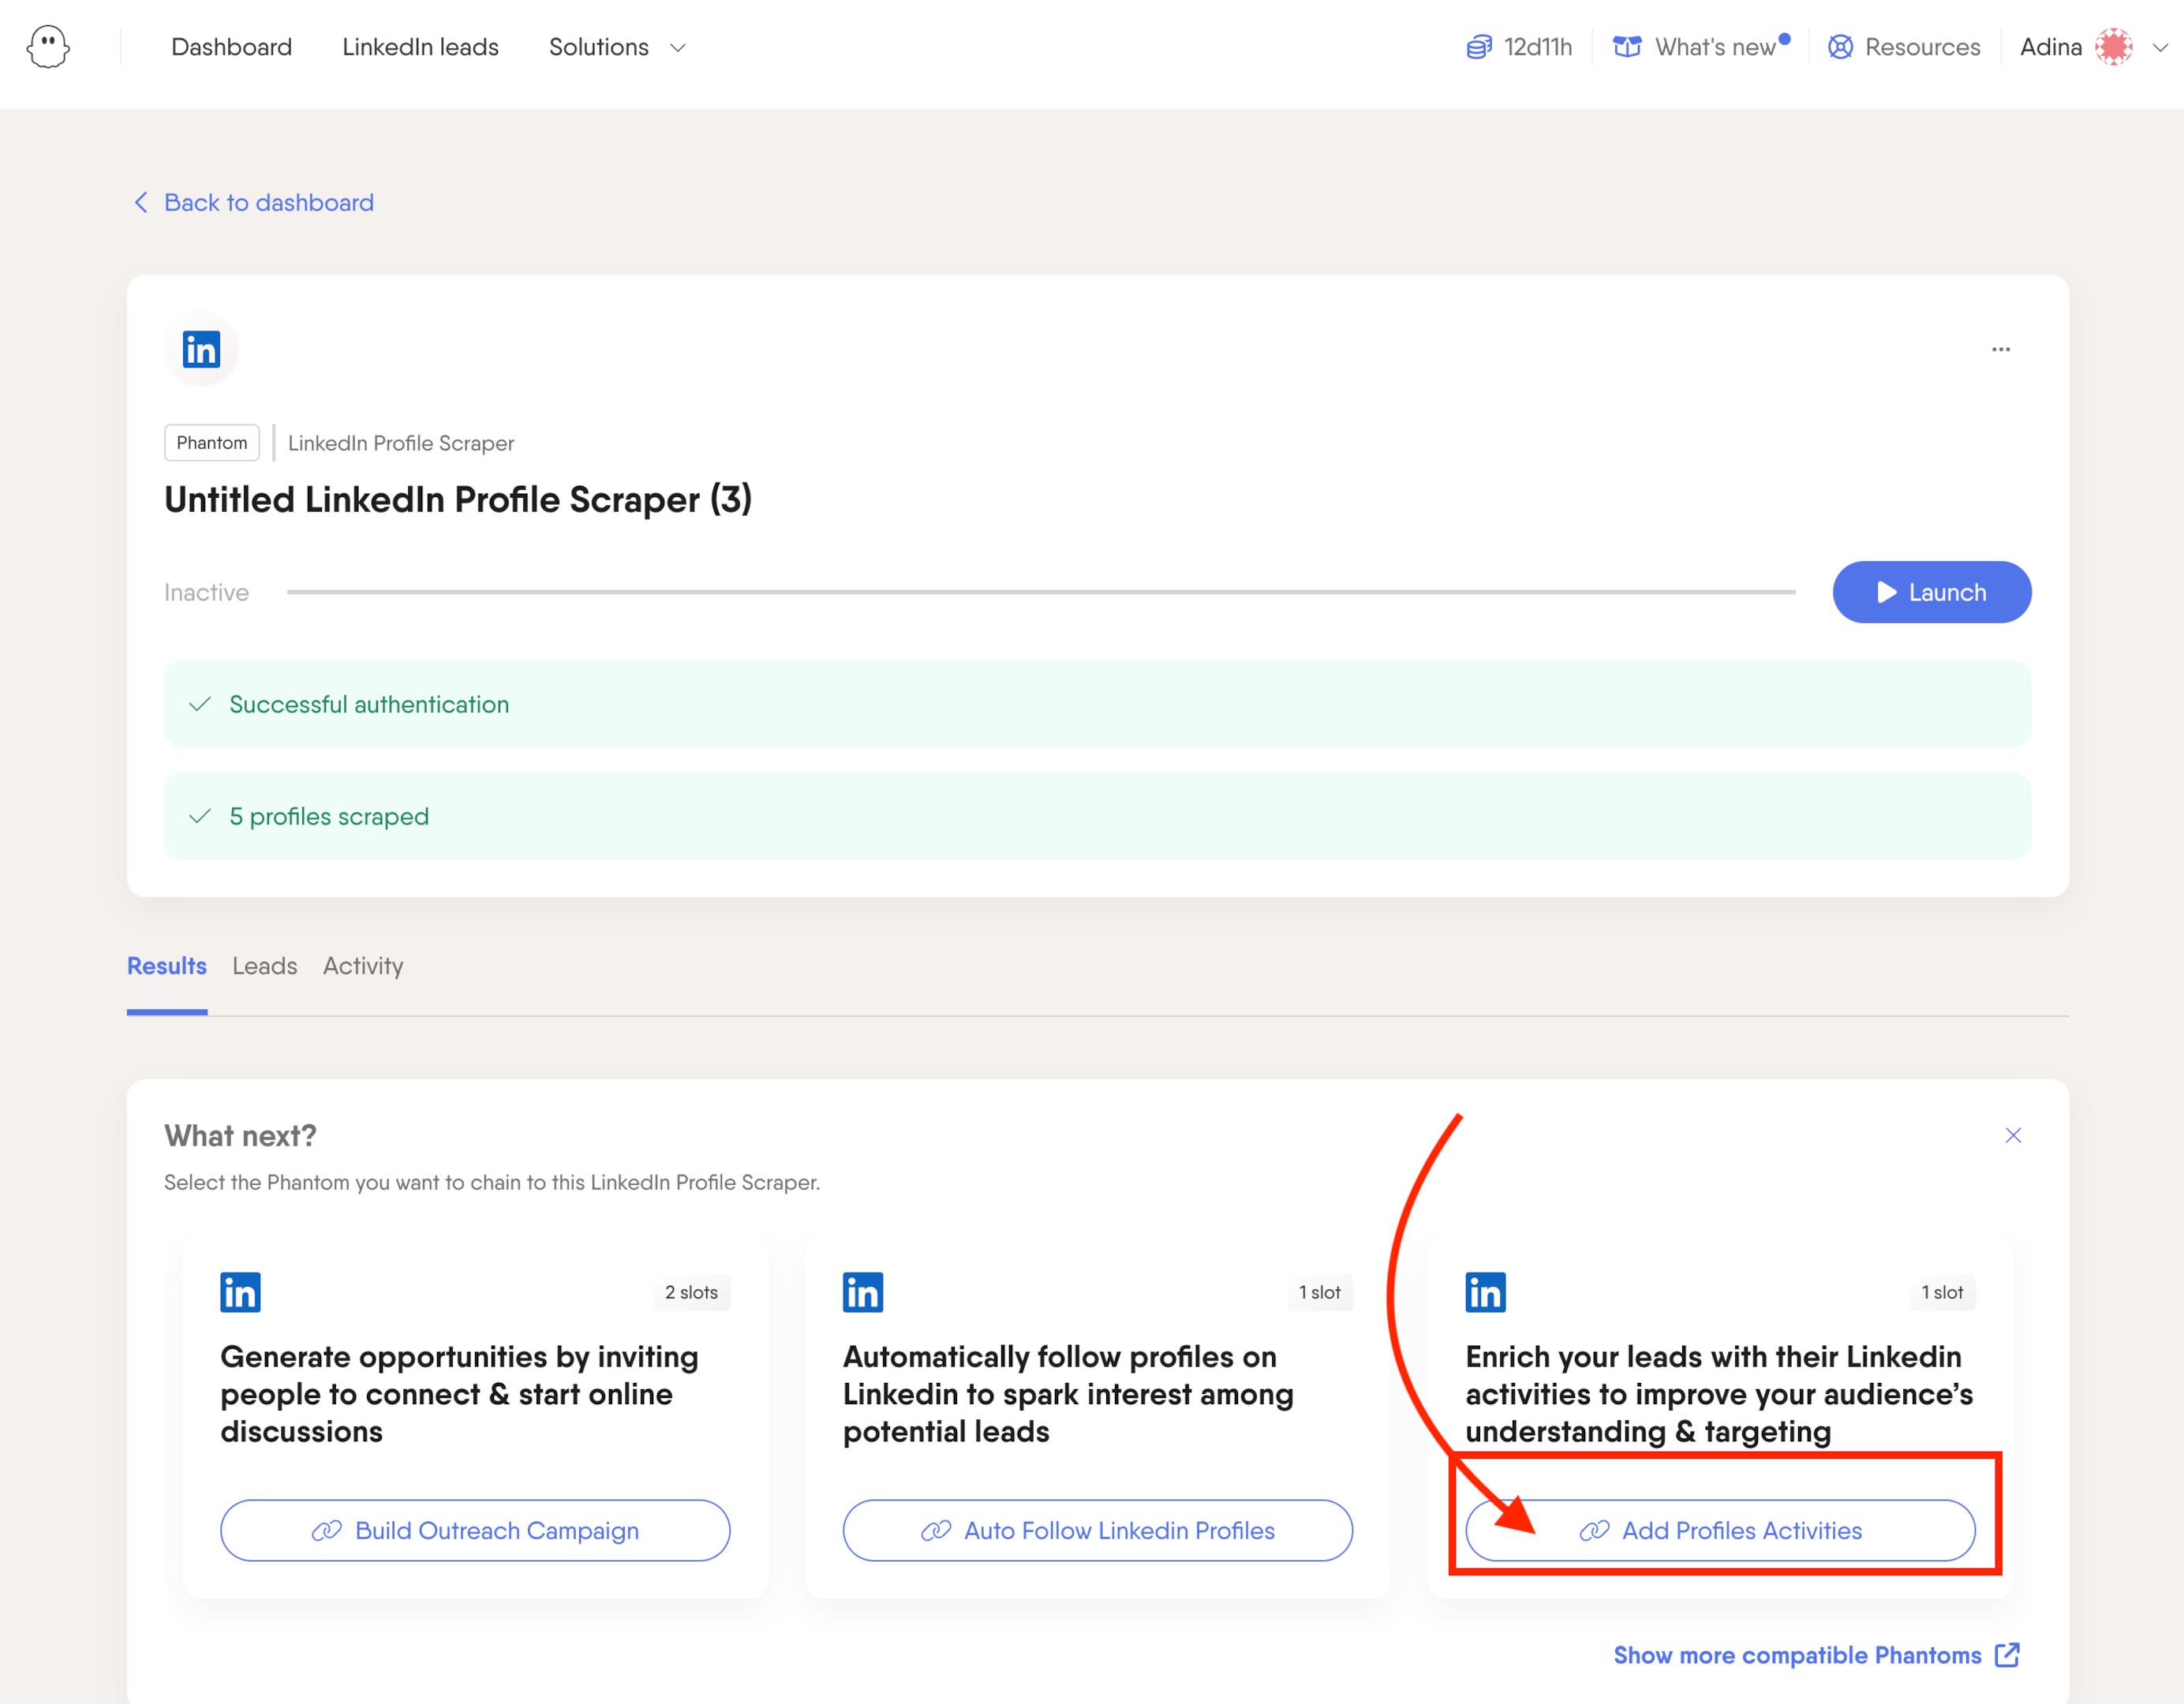Click 1 slot badge on enrich leads card
The height and width of the screenshot is (1704, 2184).
coord(1942,1292)
